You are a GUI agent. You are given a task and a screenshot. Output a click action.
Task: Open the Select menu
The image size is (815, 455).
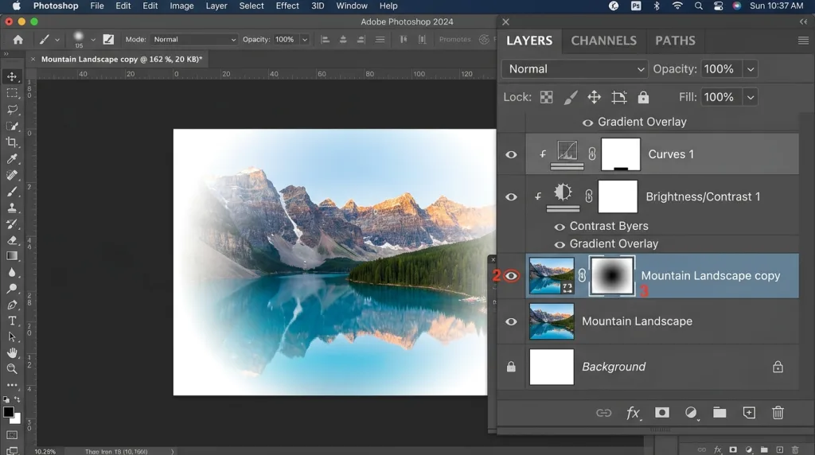pos(252,6)
